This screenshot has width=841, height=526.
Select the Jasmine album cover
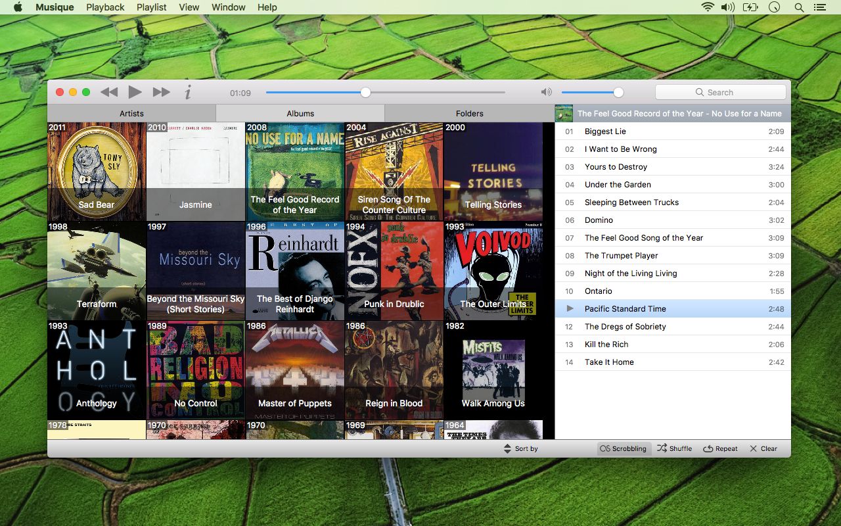point(196,172)
